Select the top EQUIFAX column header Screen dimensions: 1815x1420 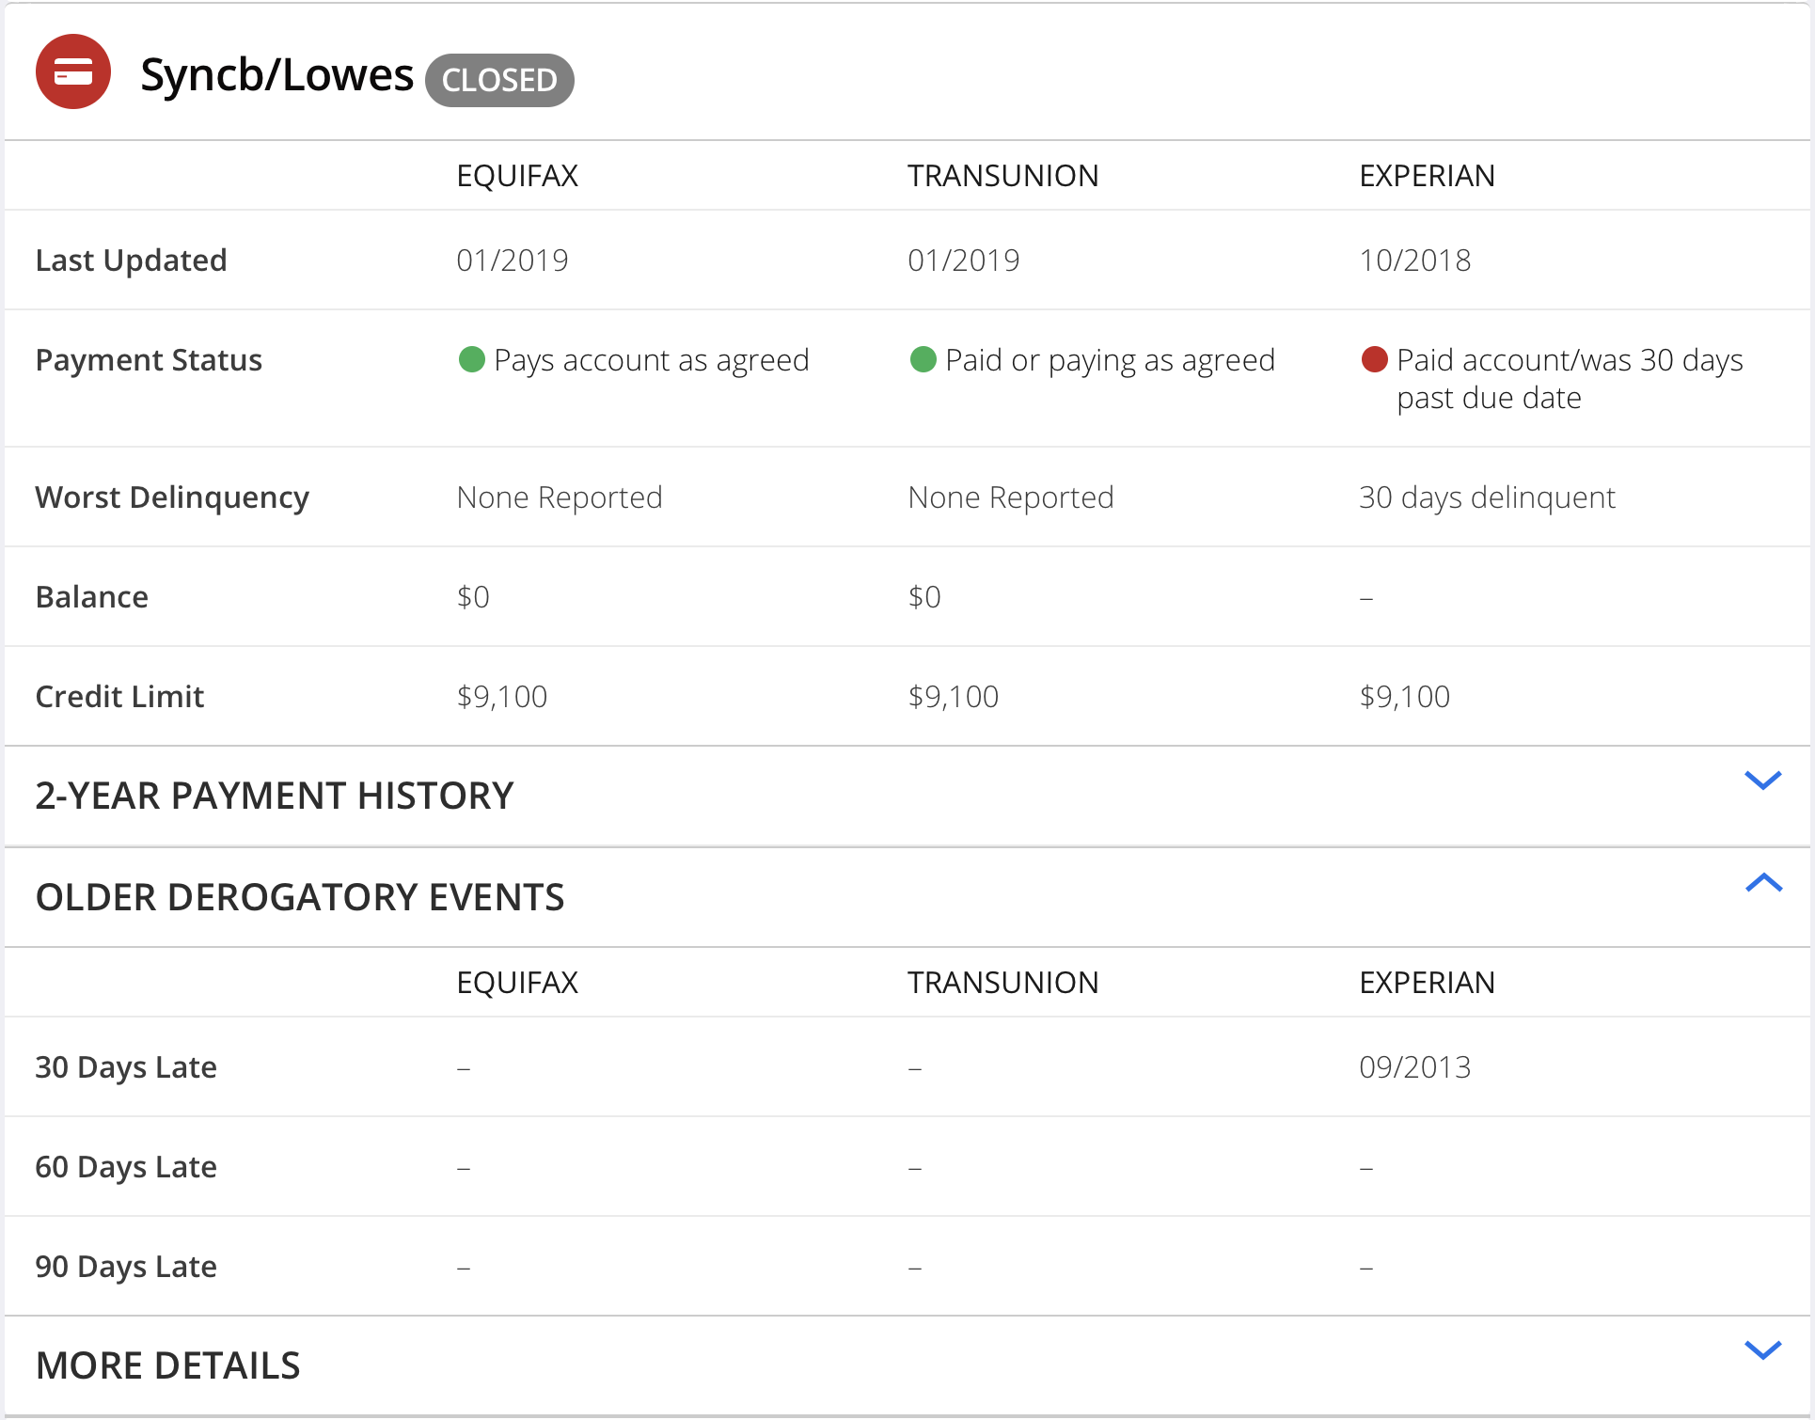[x=517, y=176]
